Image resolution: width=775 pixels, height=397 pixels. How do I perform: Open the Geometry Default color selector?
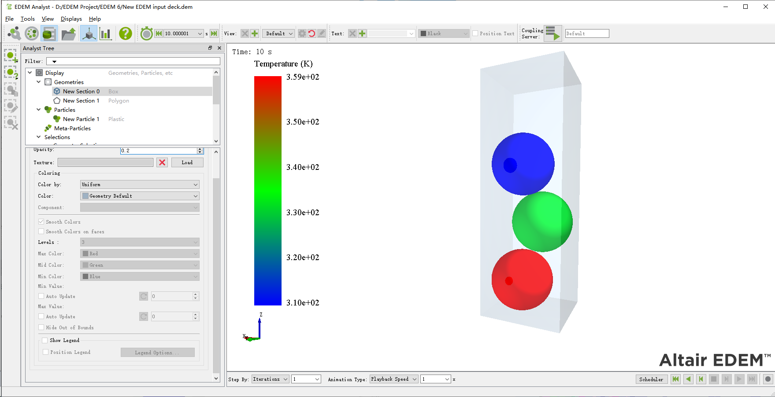(x=140, y=196)
